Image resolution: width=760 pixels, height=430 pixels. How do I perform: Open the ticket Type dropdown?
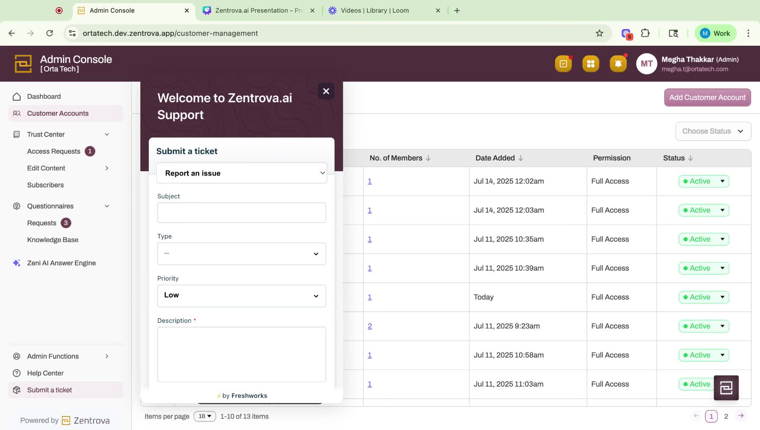(x=242, y=254)
